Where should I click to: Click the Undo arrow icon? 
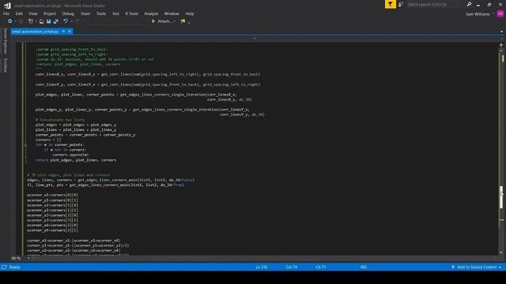click(x=66, y=21)
